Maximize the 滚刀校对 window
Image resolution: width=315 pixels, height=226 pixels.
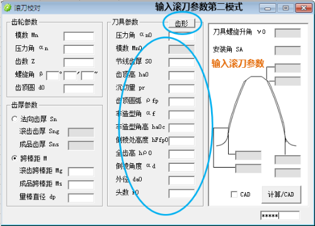(285, 8)
